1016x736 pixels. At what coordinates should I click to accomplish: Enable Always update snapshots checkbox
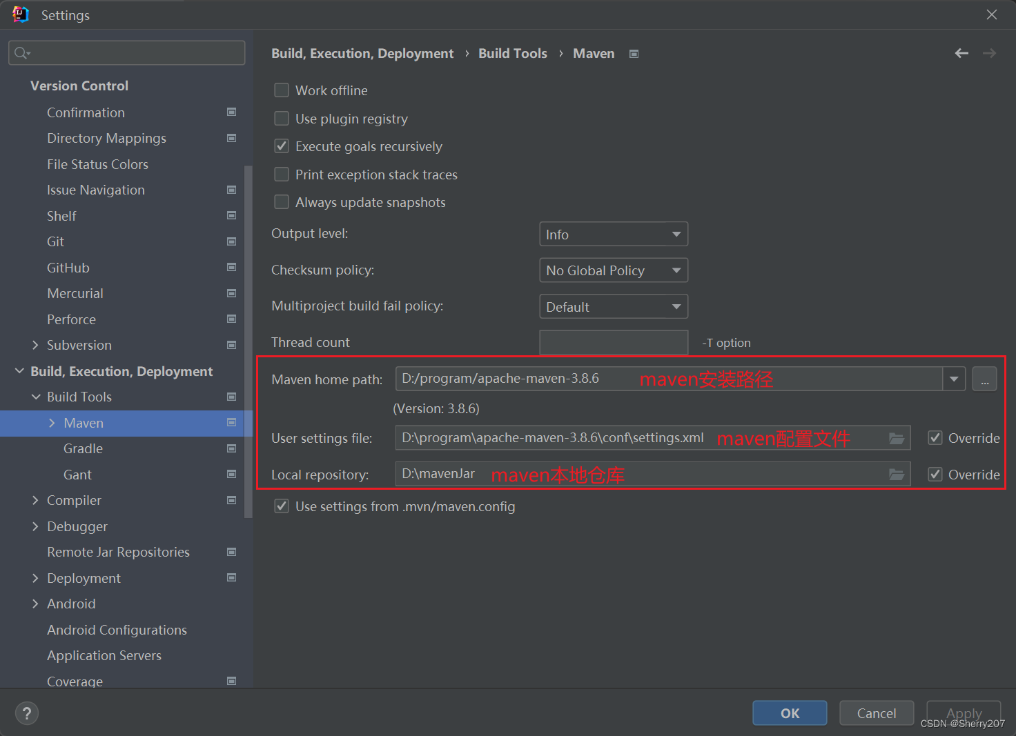(282, 202)
